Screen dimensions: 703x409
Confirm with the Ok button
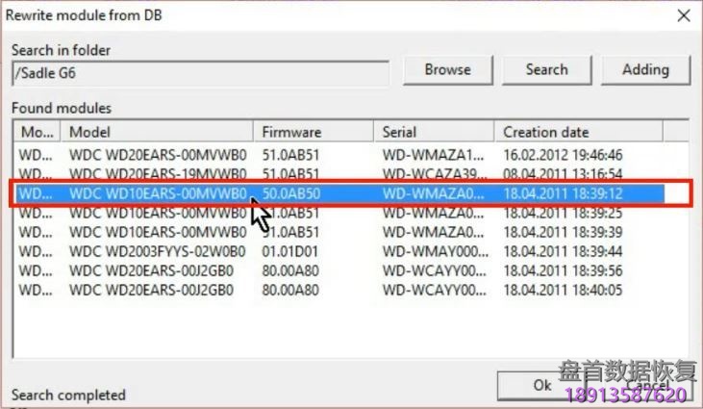point(541,385)
